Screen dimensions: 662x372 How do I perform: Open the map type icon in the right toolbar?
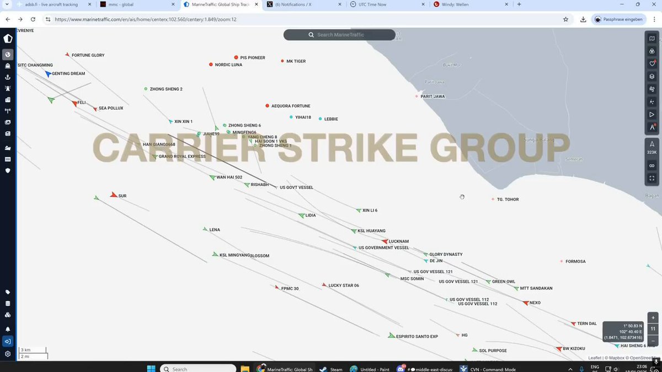click(652, 39)
